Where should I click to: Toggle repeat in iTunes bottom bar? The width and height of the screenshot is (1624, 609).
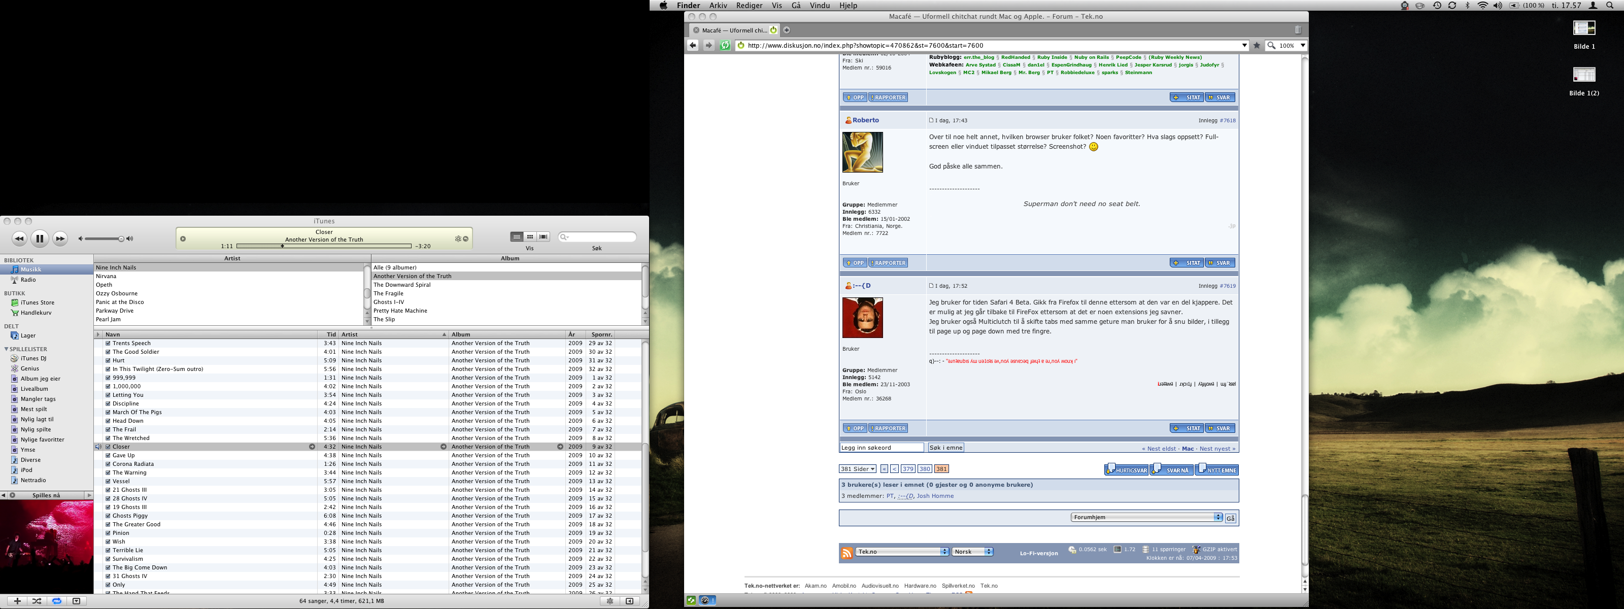[x=57, y=601]
